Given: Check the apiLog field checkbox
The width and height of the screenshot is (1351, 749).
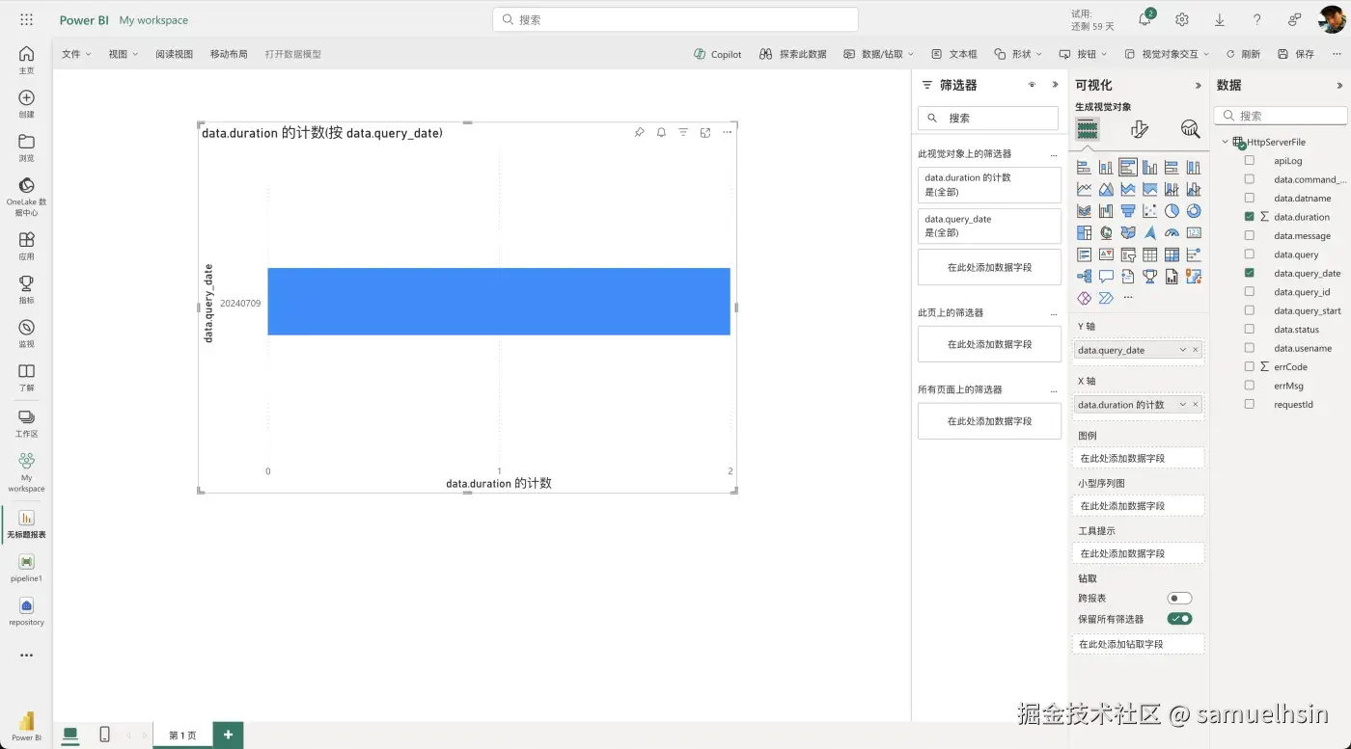Looking at the screenshot, I should [x=1250, y=161].
